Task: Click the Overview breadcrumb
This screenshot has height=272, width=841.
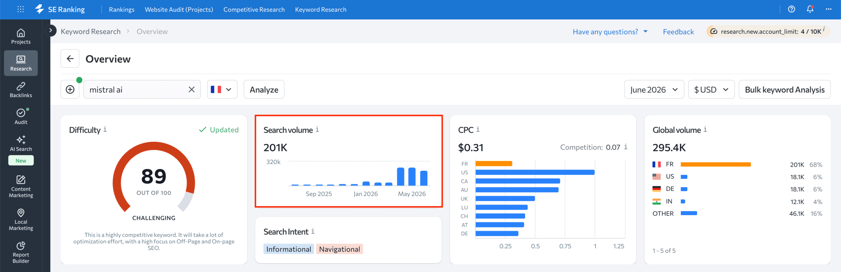Action: click(152, 31)
